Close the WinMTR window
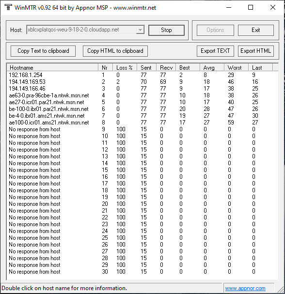 click(273, 7)
